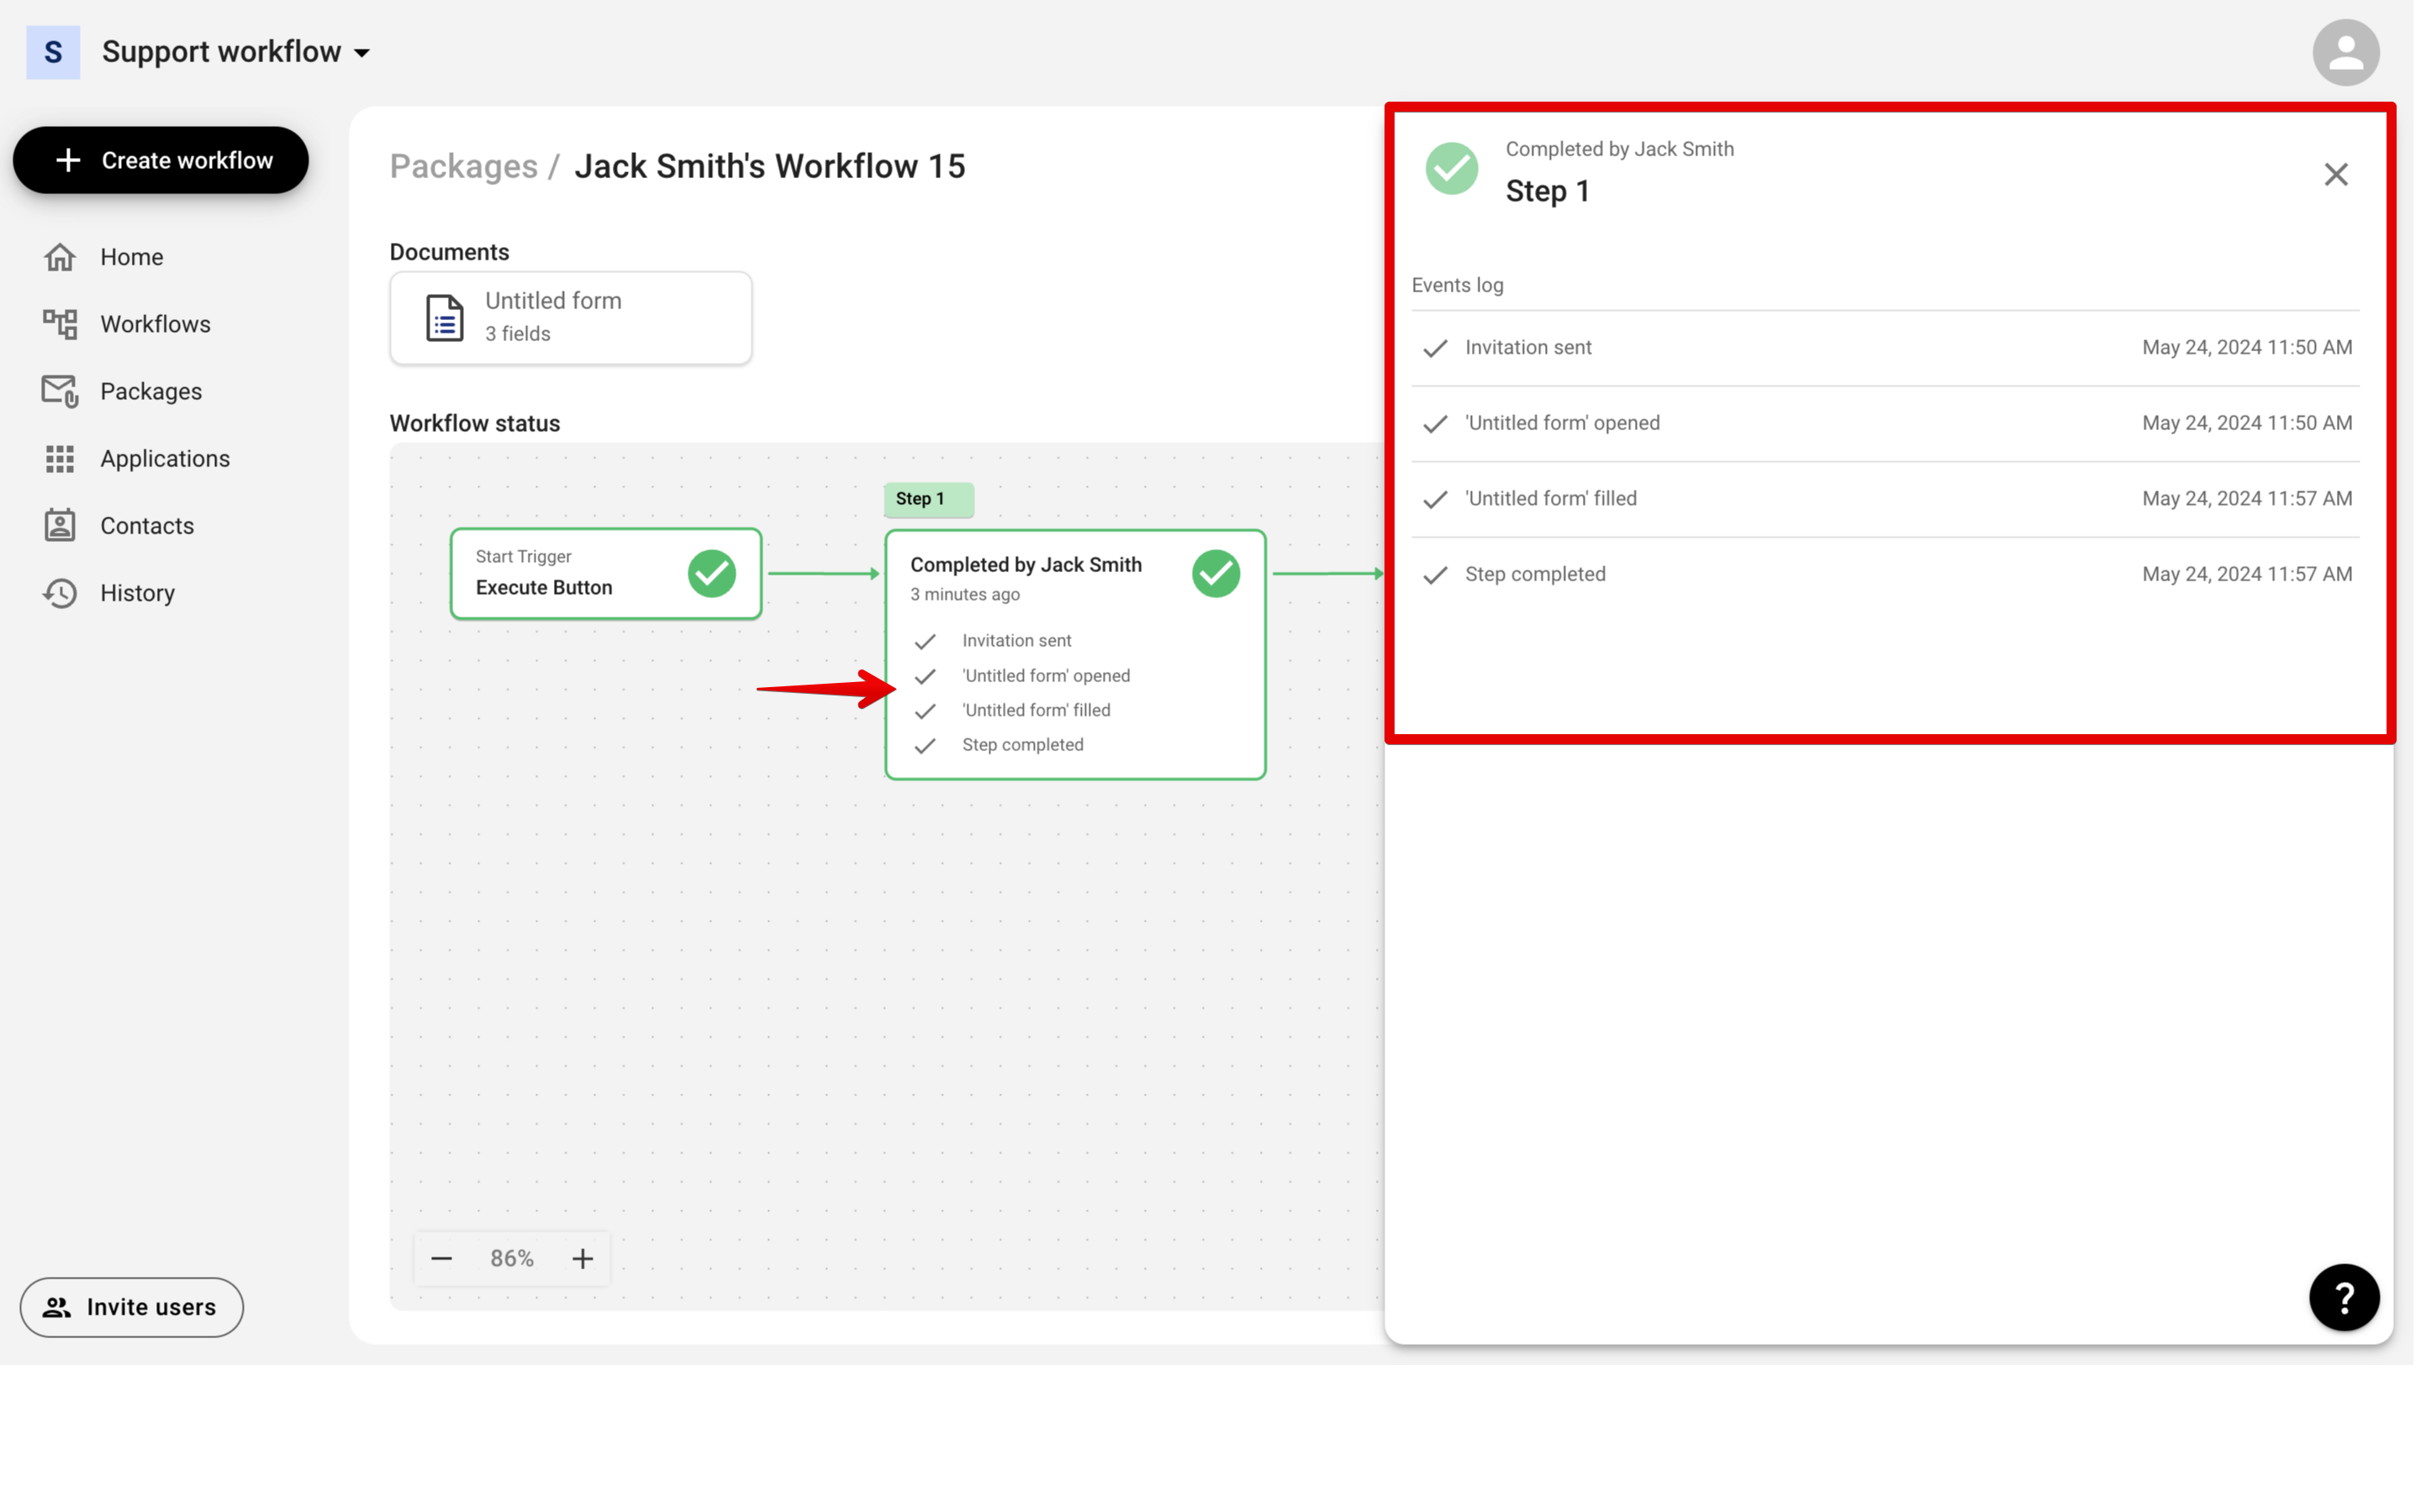2421x1512 pixels.
Task: Click Invitation sent timestamp May 24 11:50 AM
Action: [x=2247, y=347]
